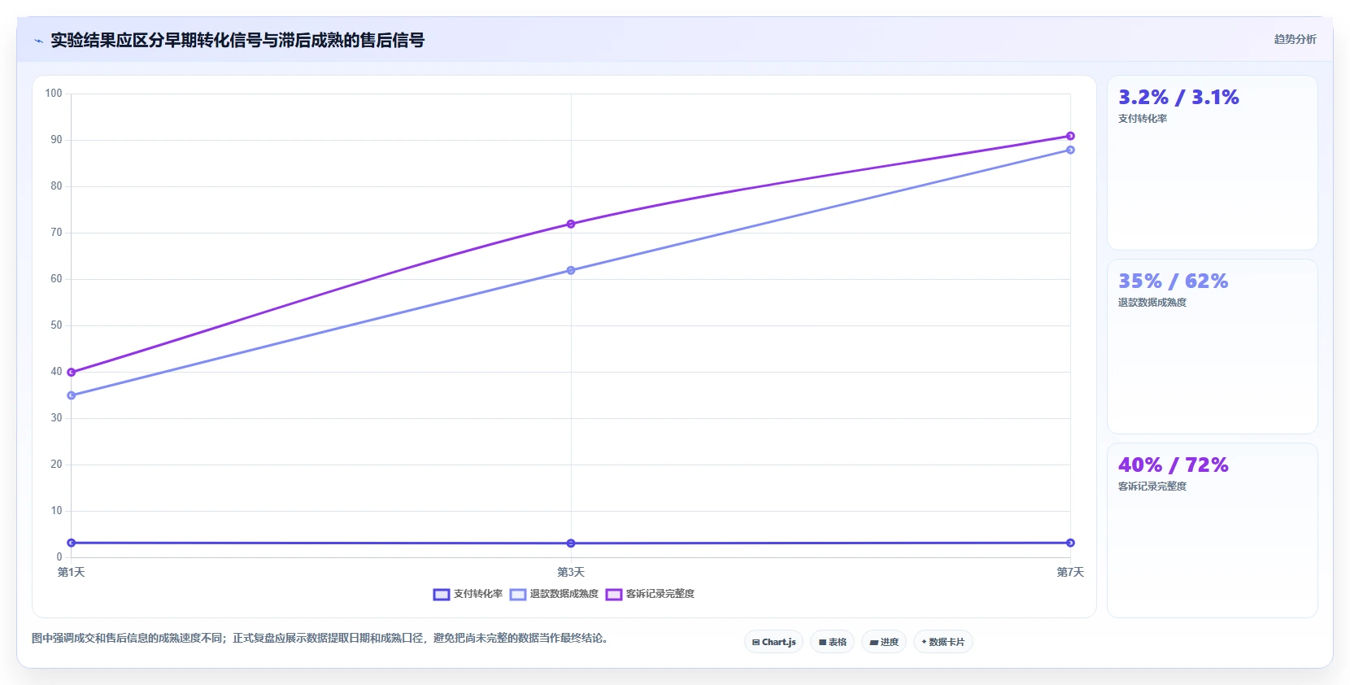Open the 40% / 72% 客诉记录完整度 card
The height and width of the screenshot is (685, 1350).
1212,530
